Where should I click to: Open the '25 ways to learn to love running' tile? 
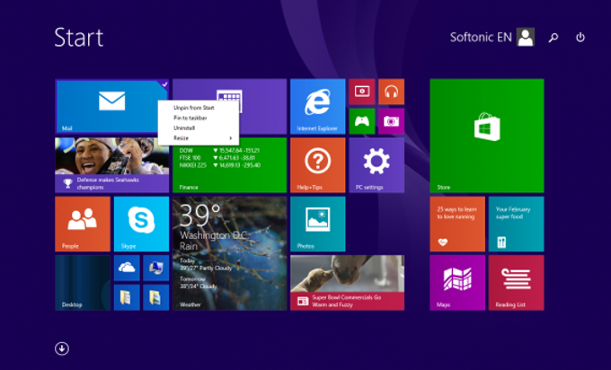[457, 224]
